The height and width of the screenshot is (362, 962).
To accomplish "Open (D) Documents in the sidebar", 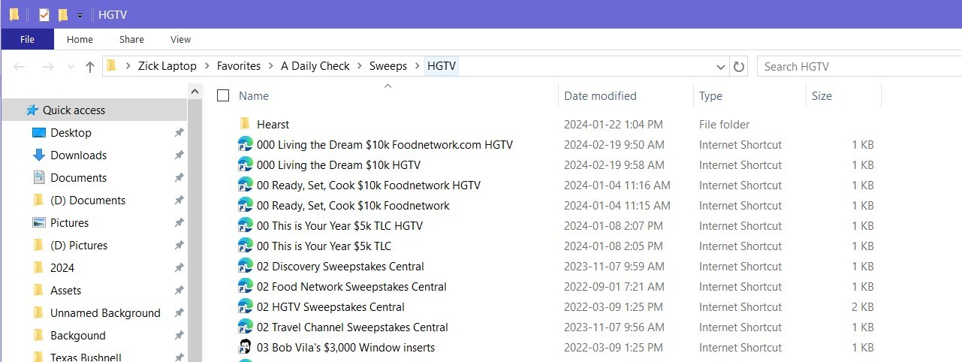I will pyautogui.click(x=88, y=200).
